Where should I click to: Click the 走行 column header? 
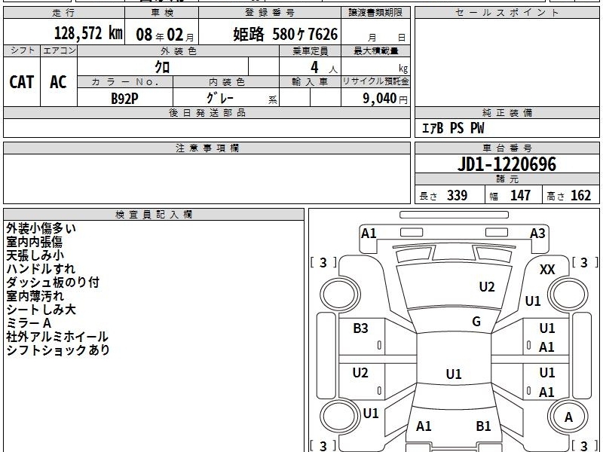64,13
